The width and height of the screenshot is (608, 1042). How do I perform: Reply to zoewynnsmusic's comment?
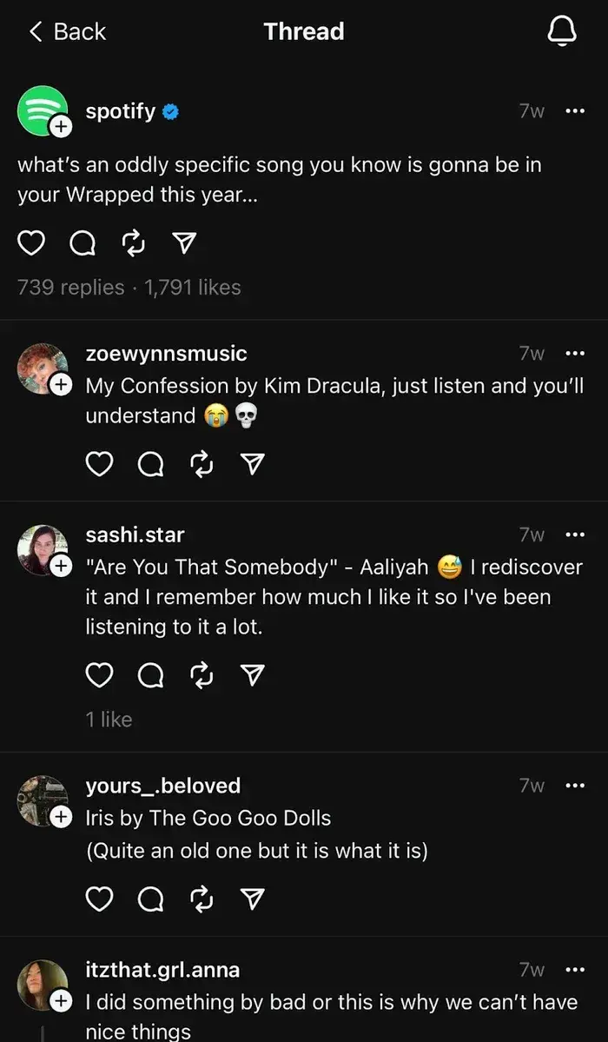[150, 465]
